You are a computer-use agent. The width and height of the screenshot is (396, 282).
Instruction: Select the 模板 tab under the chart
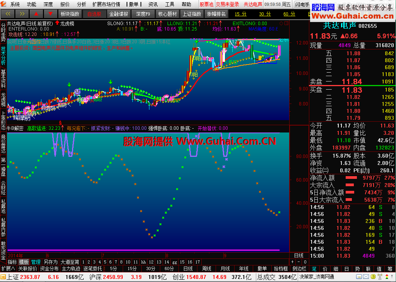[x=24, y=262]
